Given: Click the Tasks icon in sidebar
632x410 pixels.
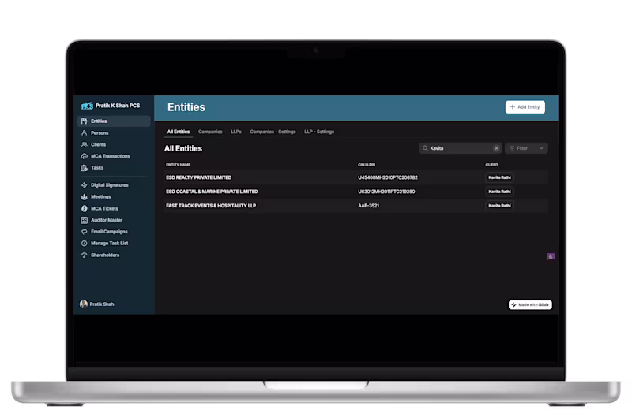Looking at the screenshot, I should click(85, 168).
